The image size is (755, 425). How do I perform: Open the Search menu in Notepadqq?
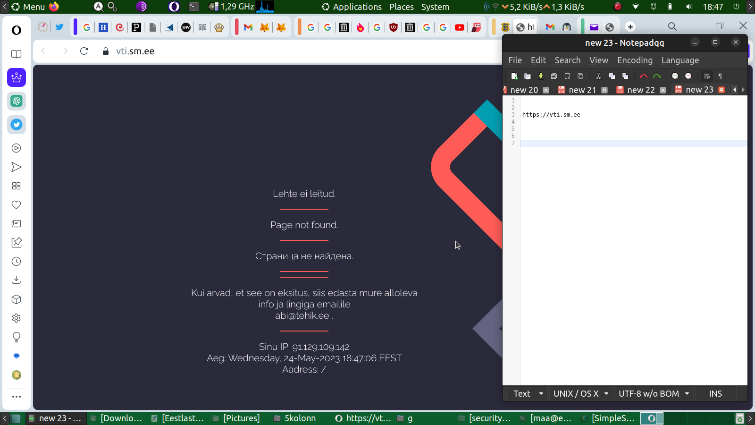pyautogui.click(x=568, y=60)
